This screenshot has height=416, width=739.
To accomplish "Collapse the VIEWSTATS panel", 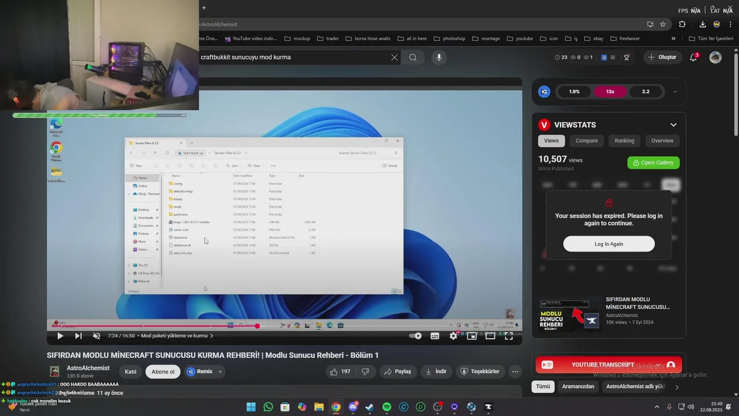I will click(x=673, y=125).
